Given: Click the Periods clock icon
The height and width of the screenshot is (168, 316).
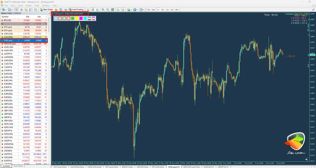Looking at the screenshot, I should coord(135,9).
